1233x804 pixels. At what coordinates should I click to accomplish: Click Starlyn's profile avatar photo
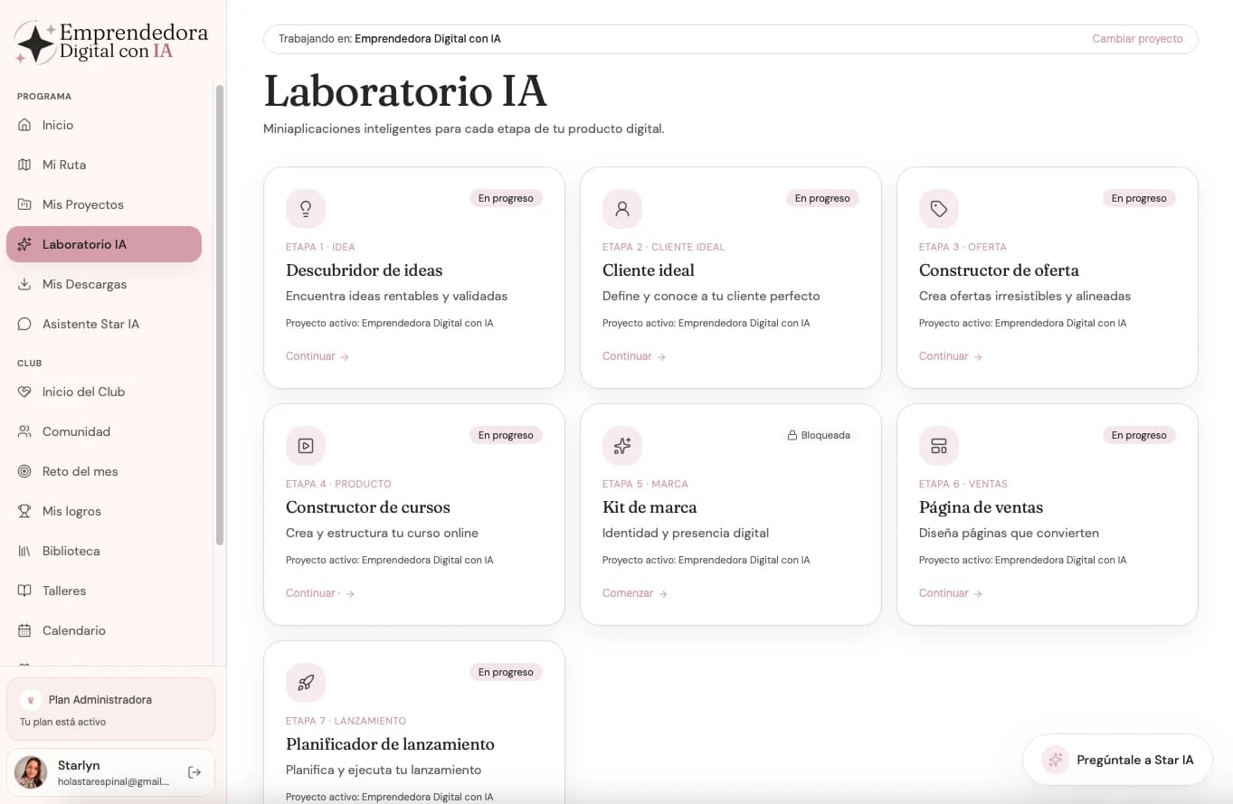(31, 772)
